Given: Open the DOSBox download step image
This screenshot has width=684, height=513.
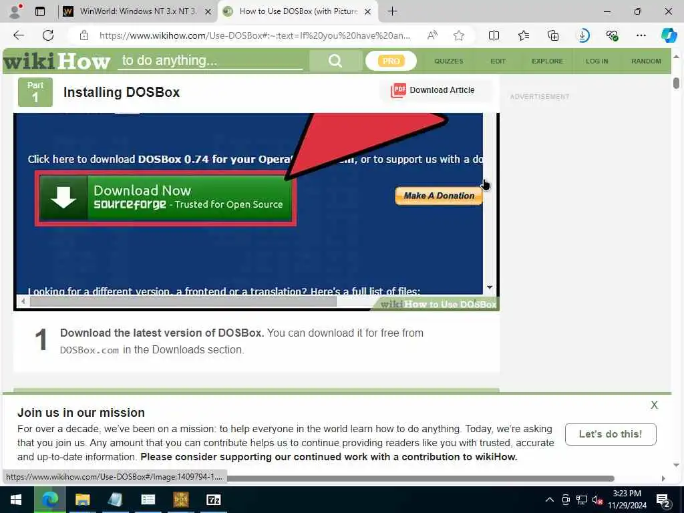Looking at the screenshot, I should [256, 212].
